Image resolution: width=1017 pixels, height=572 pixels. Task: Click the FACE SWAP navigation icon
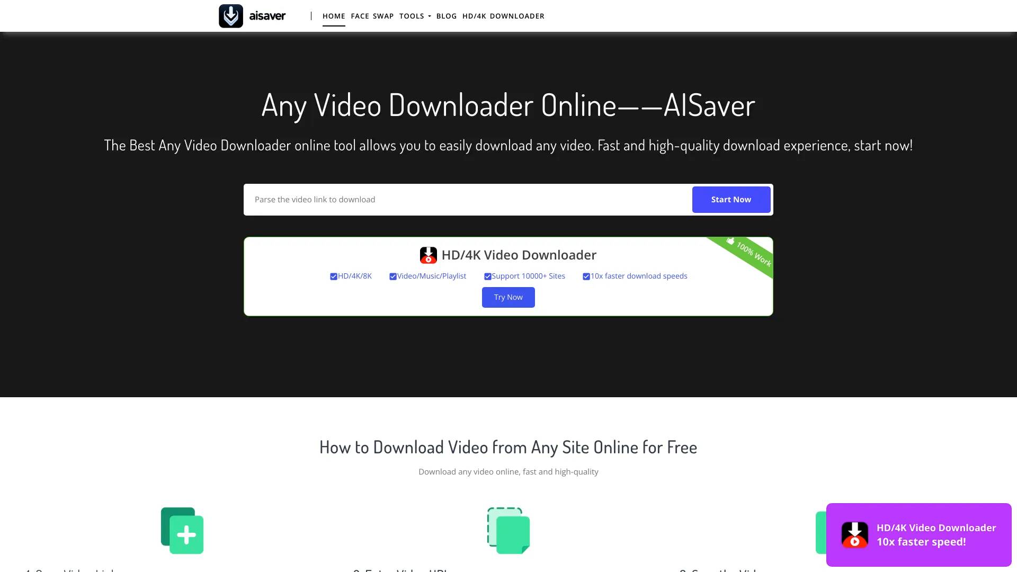pos(372,15)
